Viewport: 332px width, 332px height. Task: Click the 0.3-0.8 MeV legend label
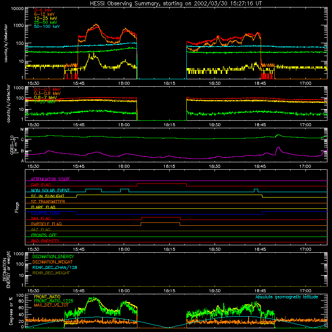coord(47,93)
